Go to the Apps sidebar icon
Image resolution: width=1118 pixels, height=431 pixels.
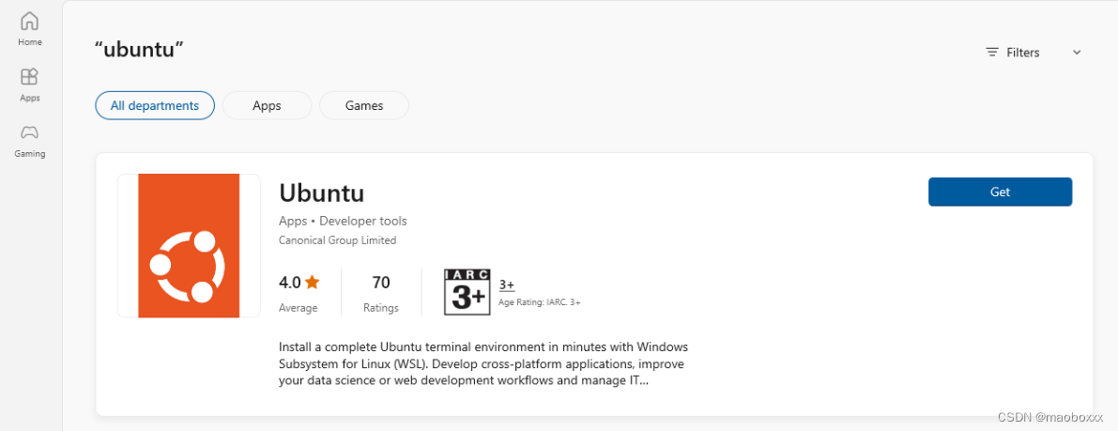pos(29,76)
